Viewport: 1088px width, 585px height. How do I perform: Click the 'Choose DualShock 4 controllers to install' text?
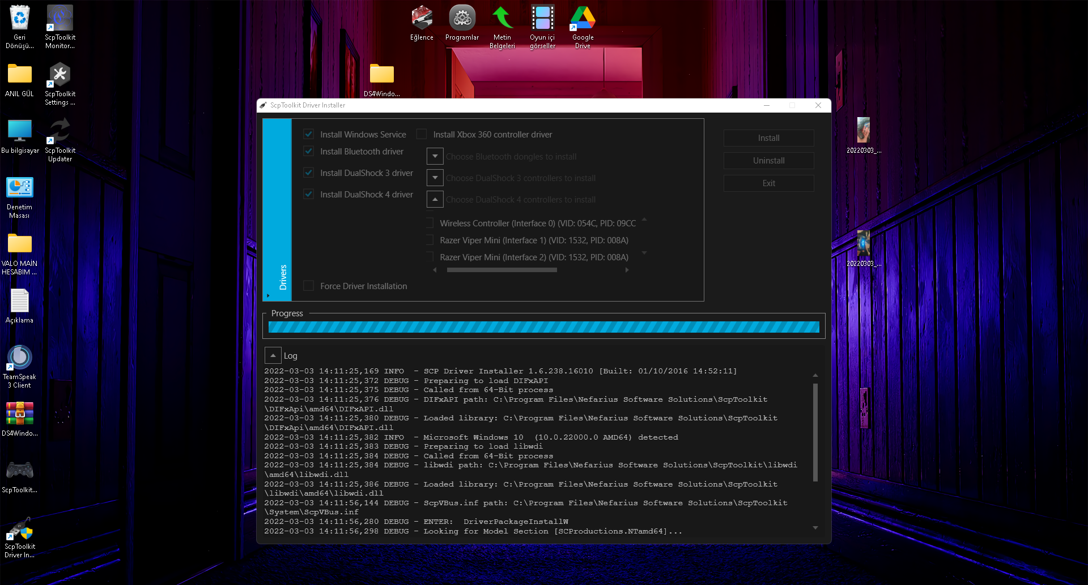[521, 200]
